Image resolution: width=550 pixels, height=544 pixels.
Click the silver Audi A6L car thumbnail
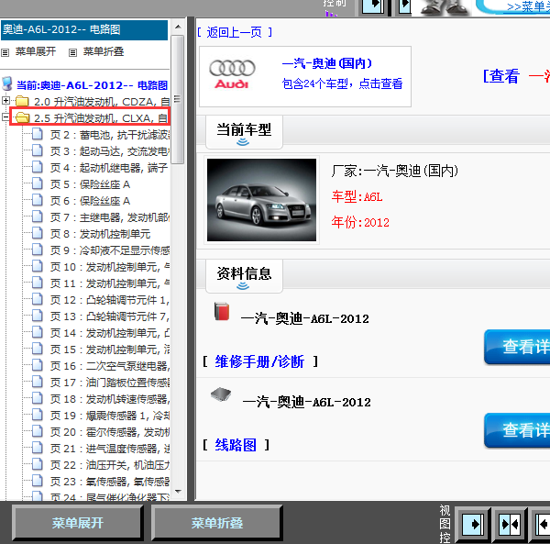[x=261, y=200]
